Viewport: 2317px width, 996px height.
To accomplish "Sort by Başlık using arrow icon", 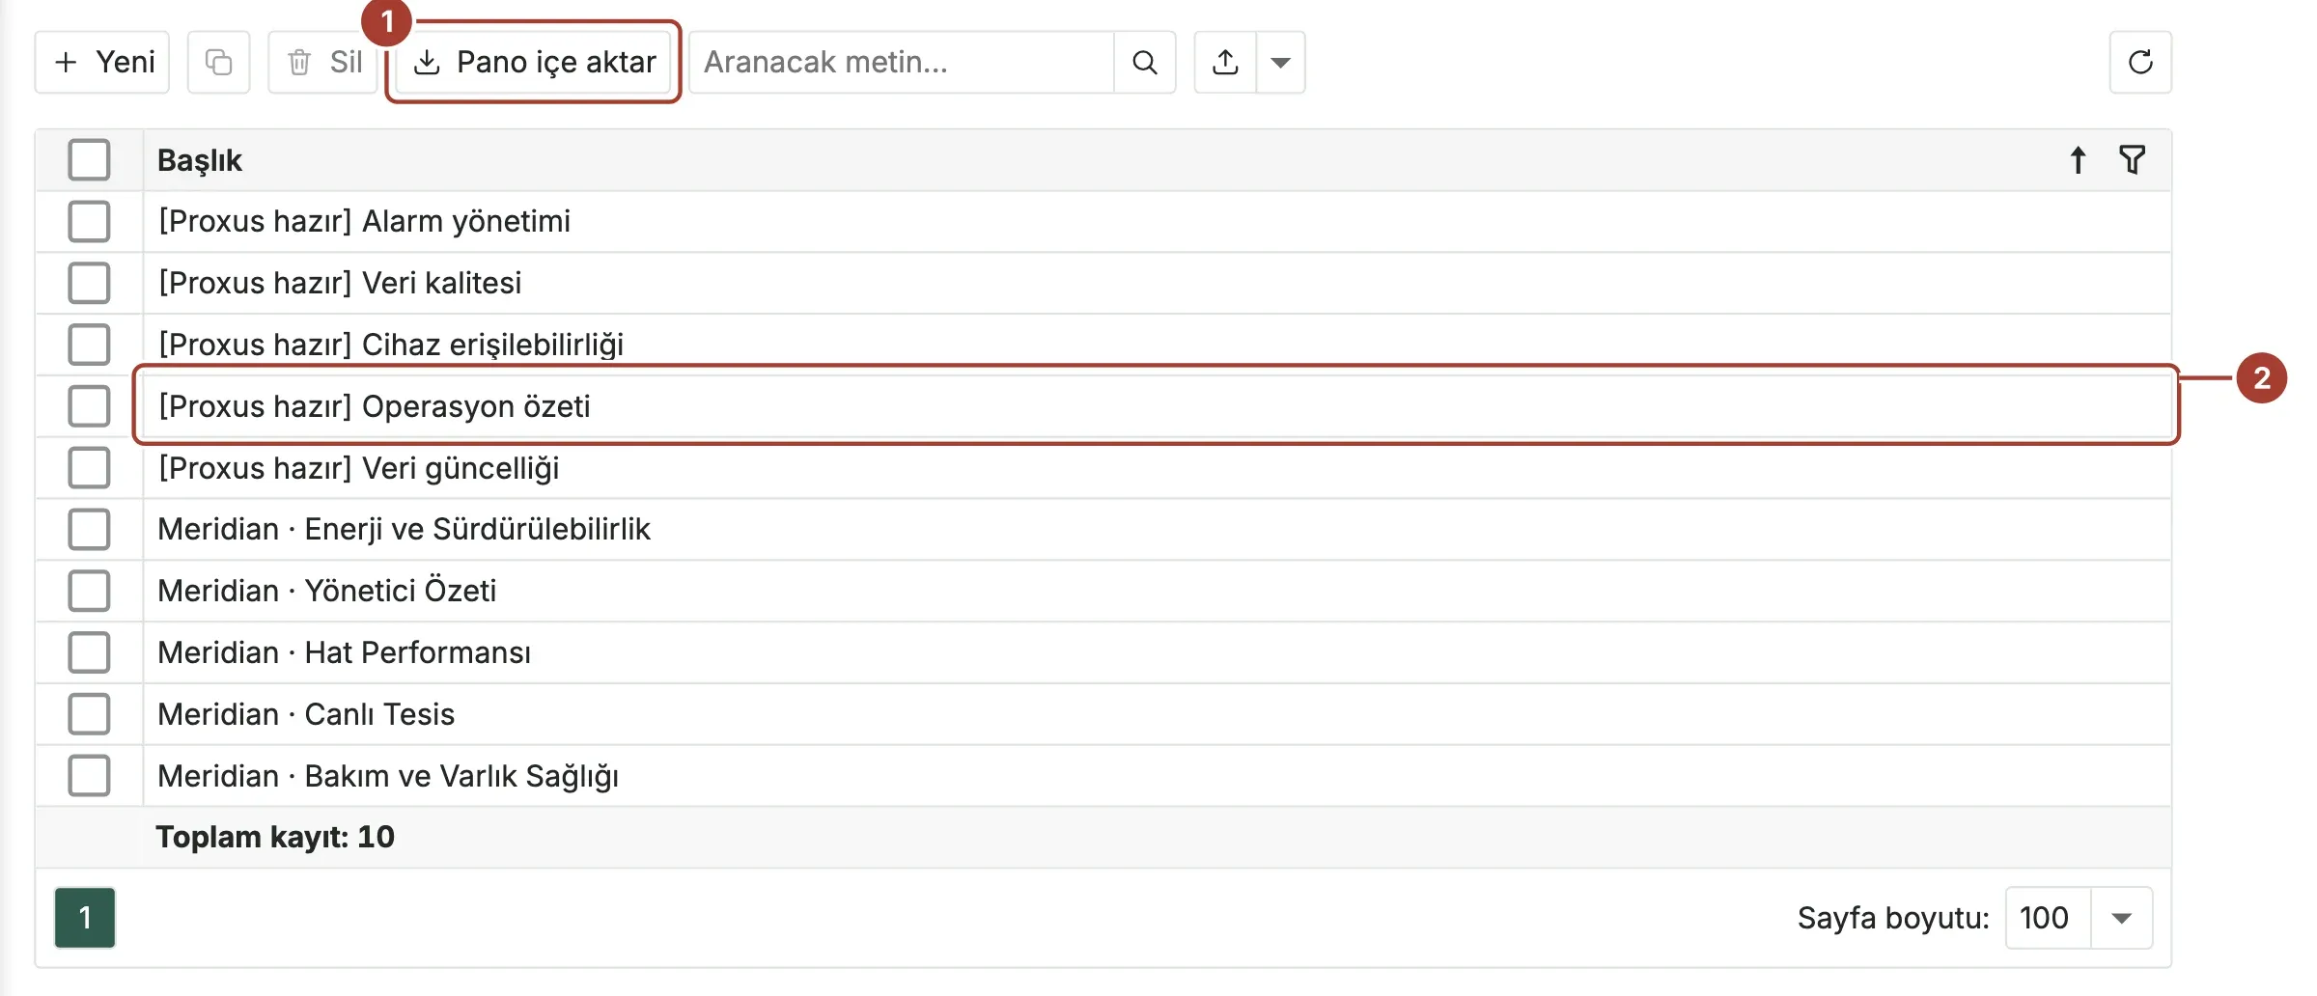I will 2078,160.
